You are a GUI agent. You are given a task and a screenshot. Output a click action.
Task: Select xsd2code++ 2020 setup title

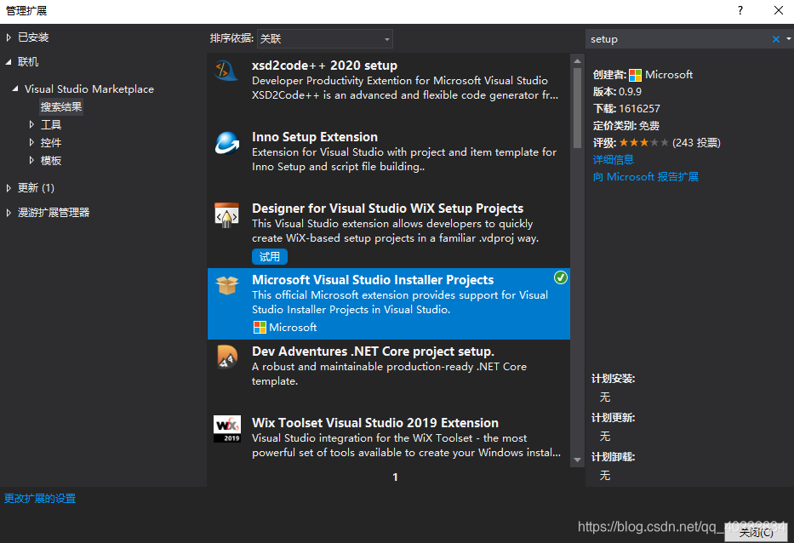pyautogui.click(x=324, y=66)
